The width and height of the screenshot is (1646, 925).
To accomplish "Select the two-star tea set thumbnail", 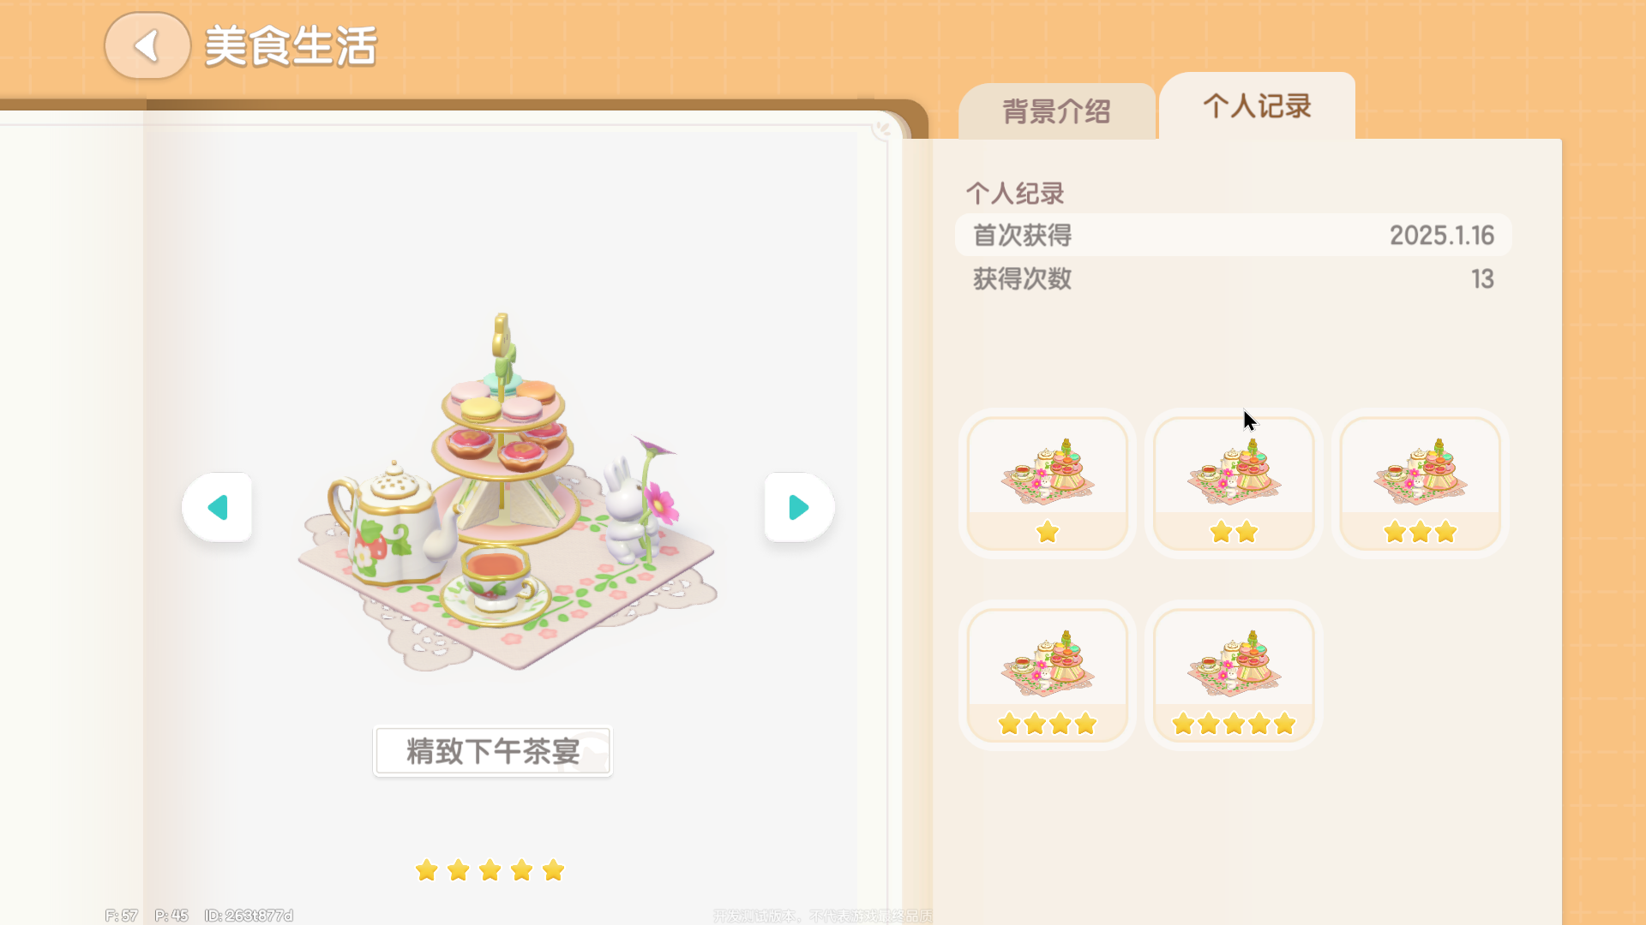I will pyautogui.click(x=1234, y=484).
